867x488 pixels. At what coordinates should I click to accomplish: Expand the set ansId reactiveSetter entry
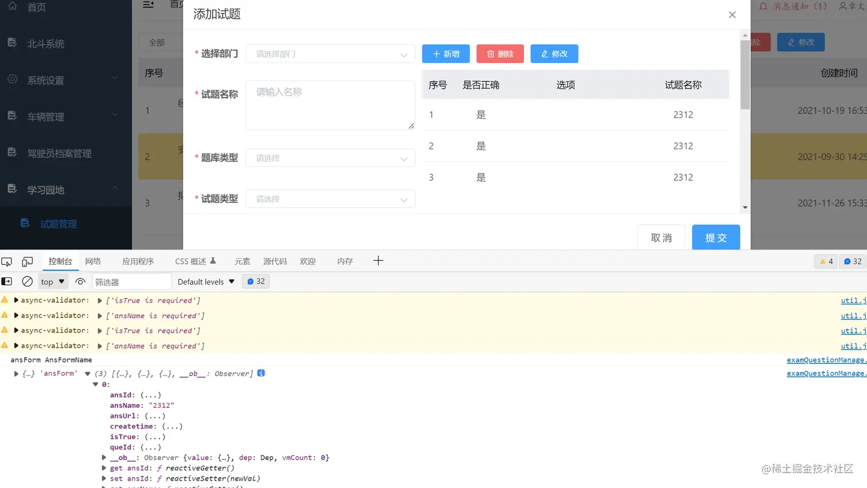pos(104,478)
